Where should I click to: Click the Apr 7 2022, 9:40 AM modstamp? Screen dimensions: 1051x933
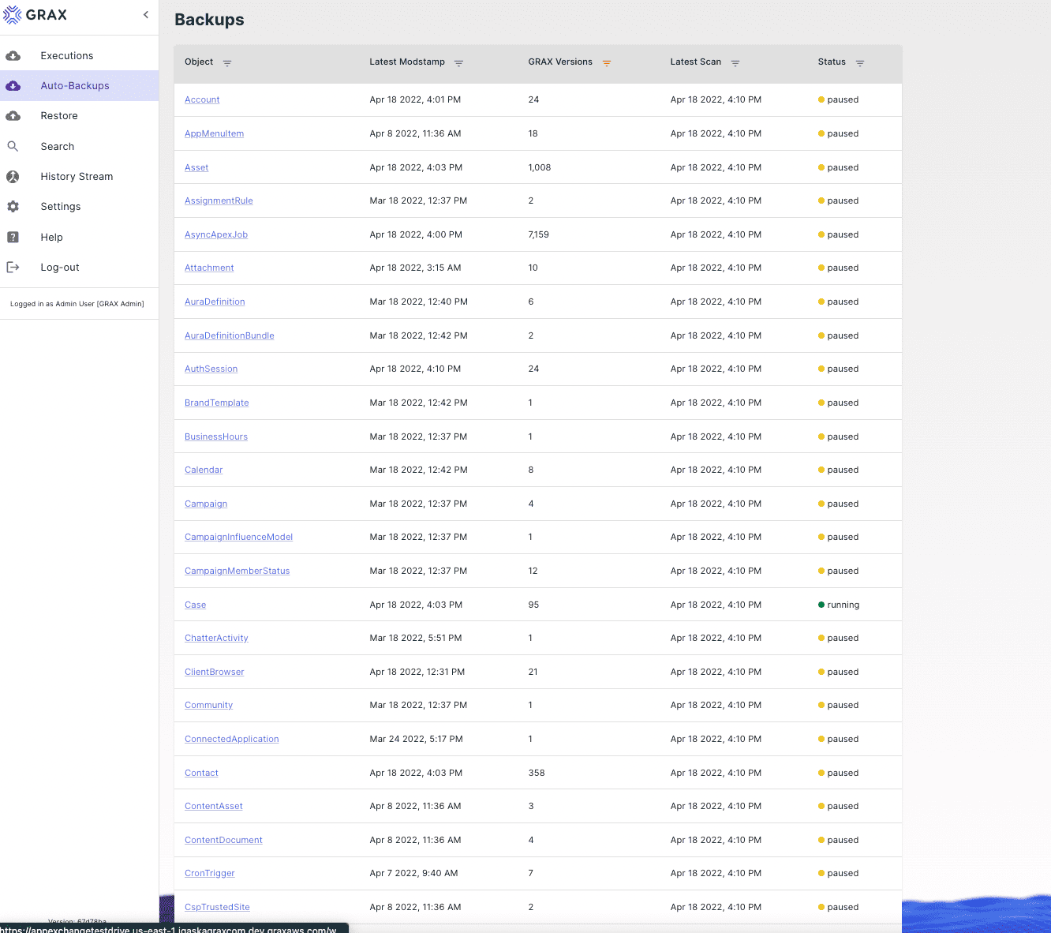413,874
